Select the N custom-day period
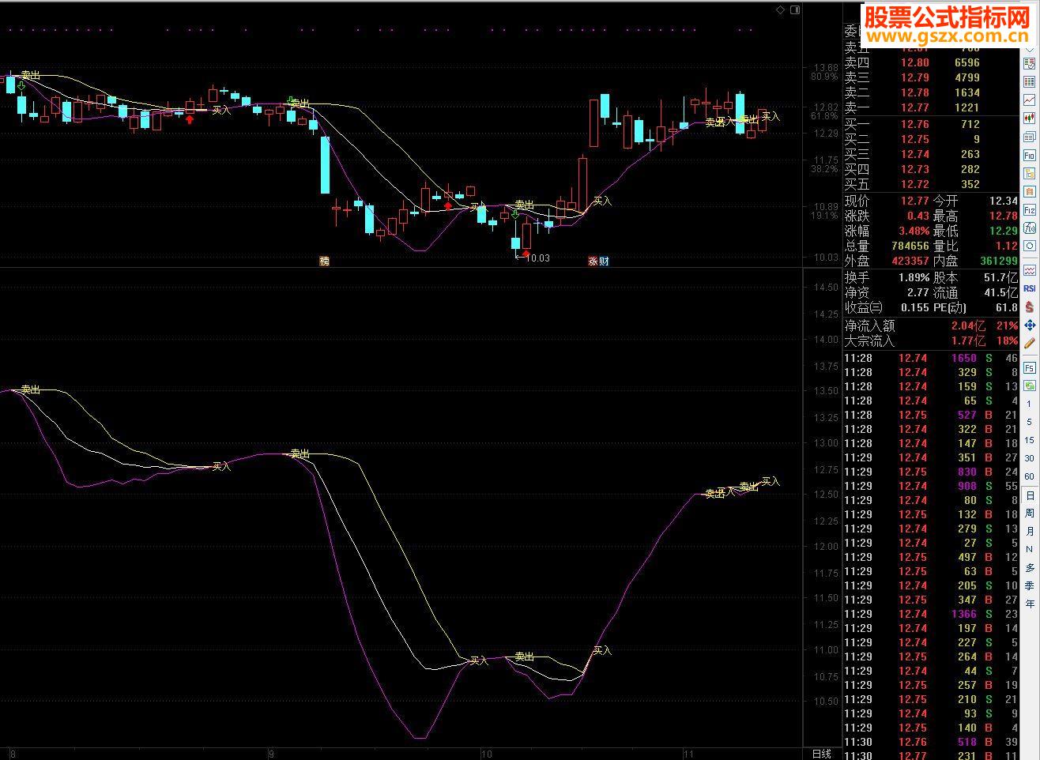This screenshot has height=760, width=1040. pyautogui.click(x=1030, y=550)
